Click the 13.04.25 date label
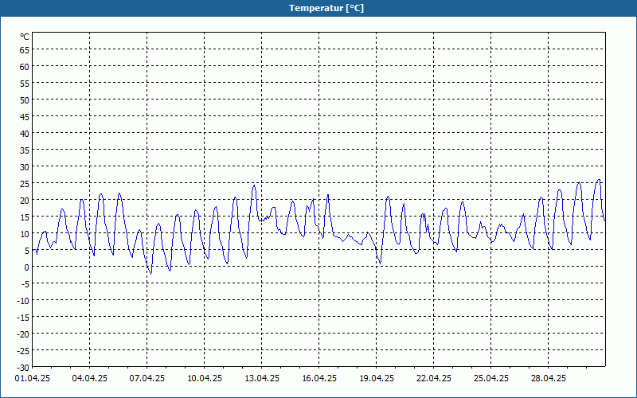Viewport: 637px width, 398px height. 262,379
